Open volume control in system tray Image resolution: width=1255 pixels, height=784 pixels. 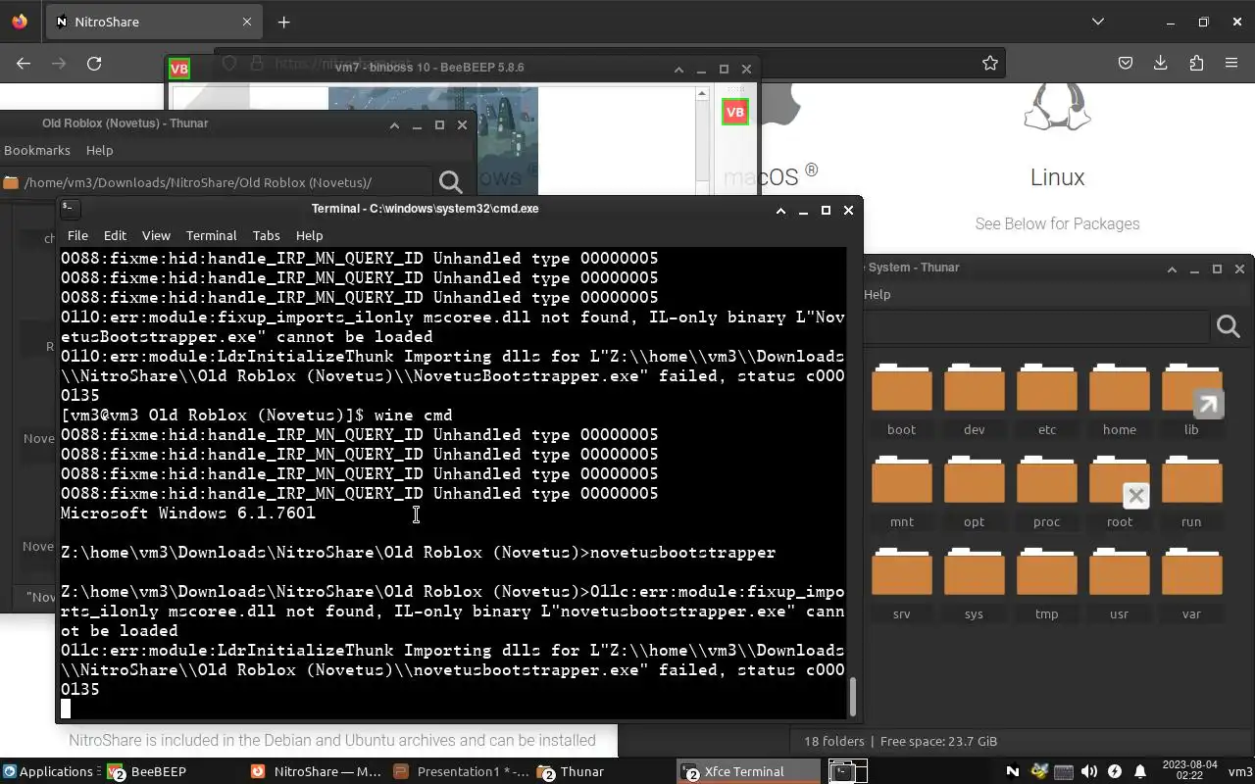(x=1089, y=771)
